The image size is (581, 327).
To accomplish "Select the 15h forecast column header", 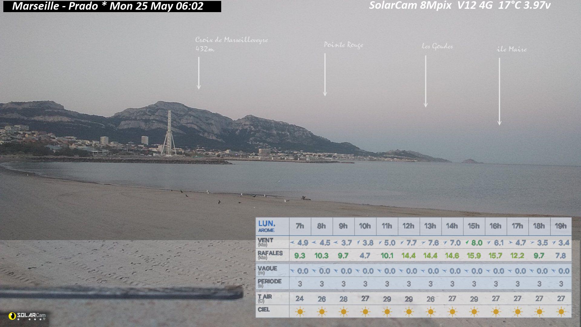I will pos(474,226).
